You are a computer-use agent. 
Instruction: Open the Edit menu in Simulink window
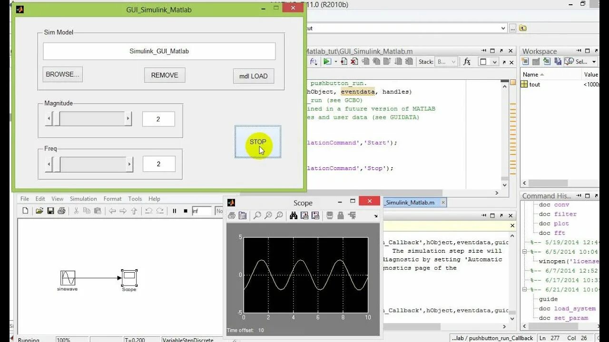click(x=40, y=199)
